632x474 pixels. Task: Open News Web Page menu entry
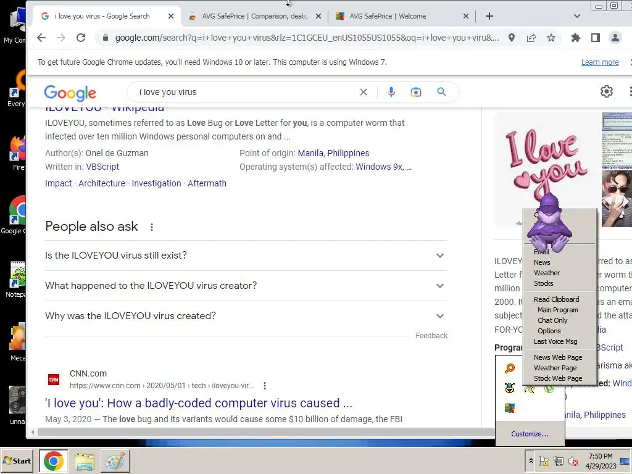558,357
